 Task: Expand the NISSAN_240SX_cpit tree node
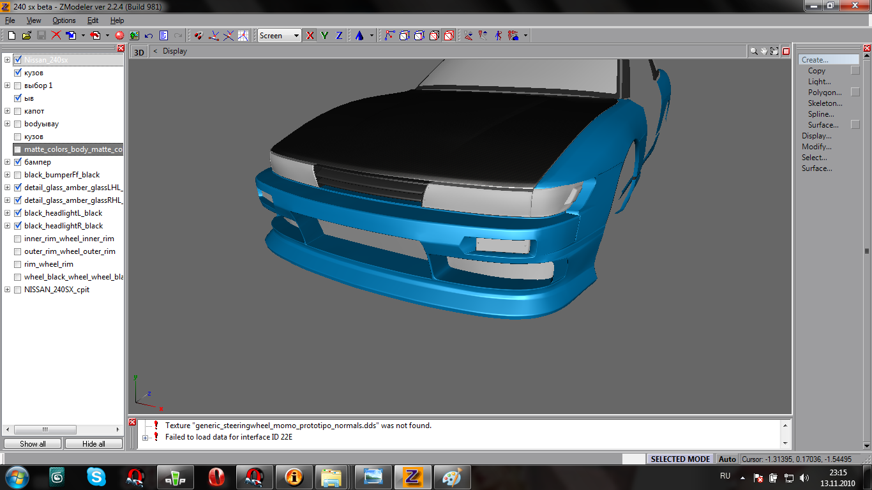7,290
